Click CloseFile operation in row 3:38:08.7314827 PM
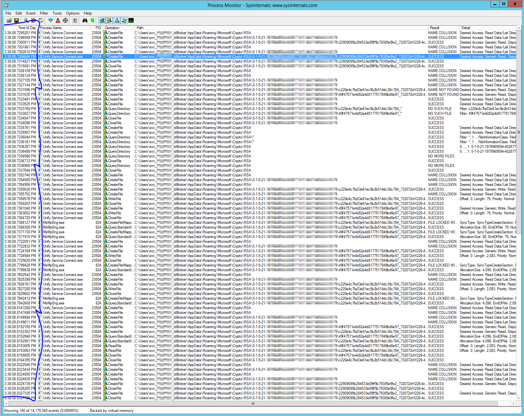The image size is (524, 416). 115,61
